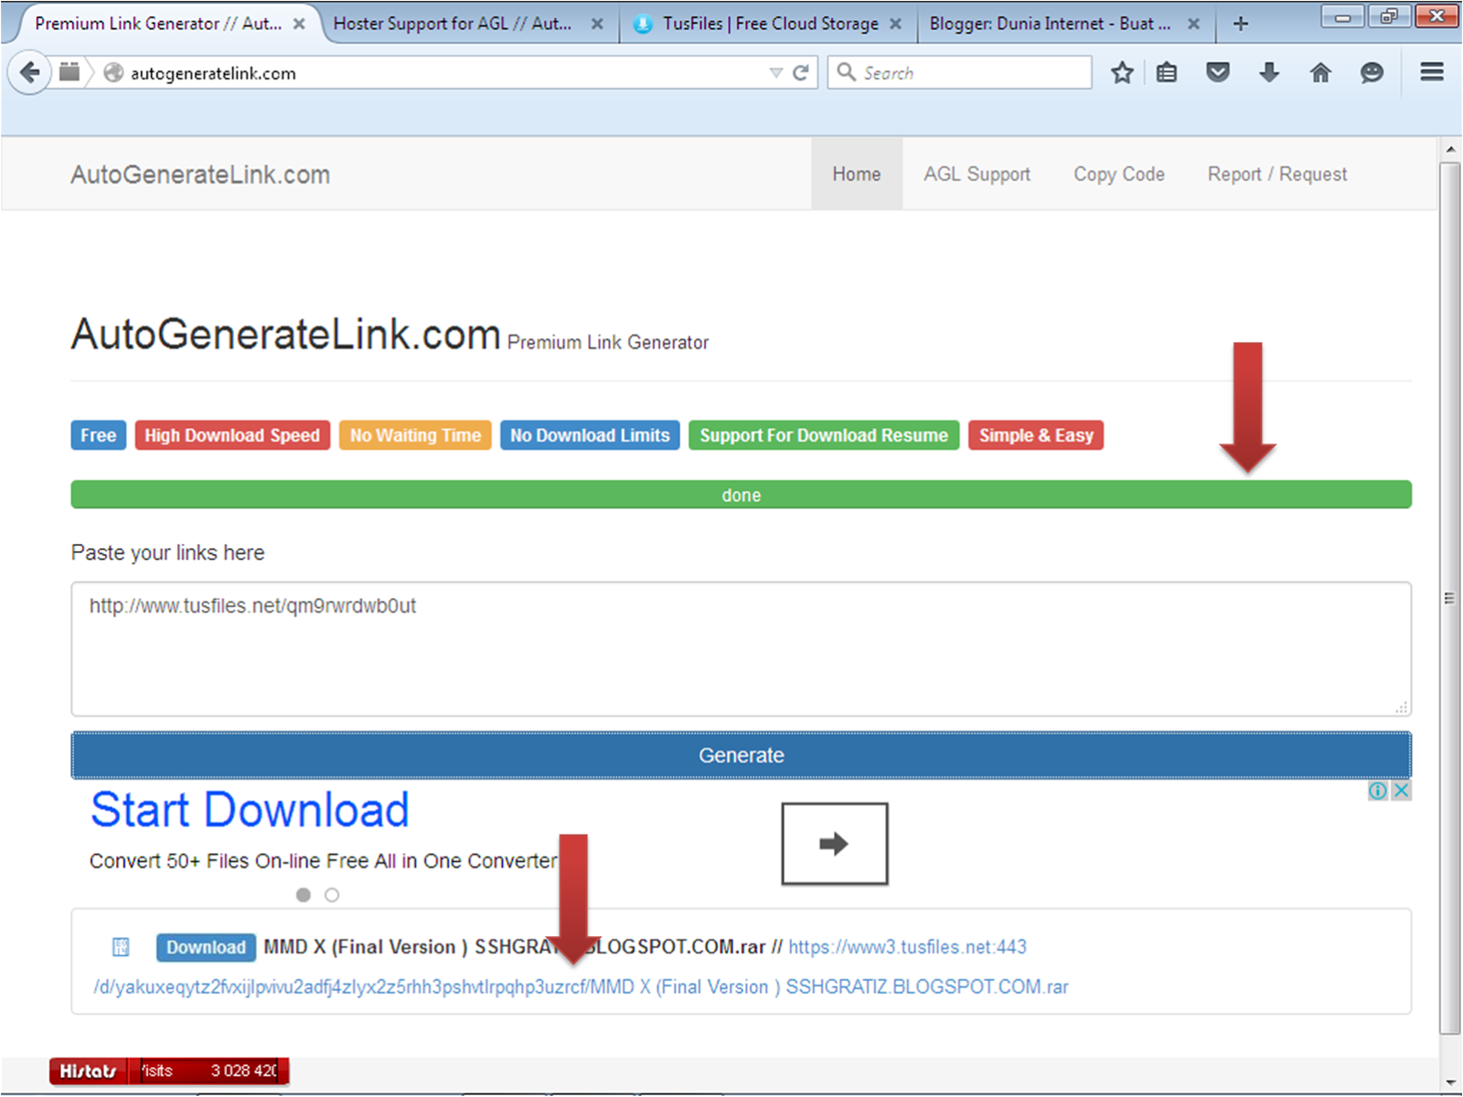Close the Hoster Support for AGL tab
Viewport: 1463px width, 1097px height.
click(x=597, y=24)
